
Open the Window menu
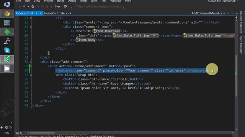pos(116,1)
